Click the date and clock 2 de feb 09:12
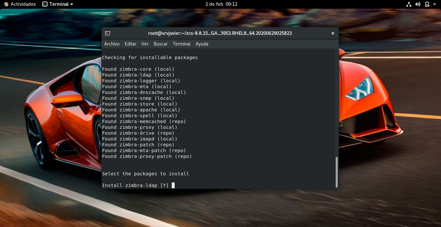This screenshot has width=441, height=227. (221, 4)
